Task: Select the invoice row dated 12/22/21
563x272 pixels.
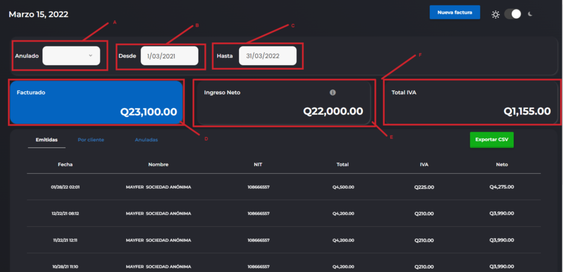Action: pyautogui.click(x=283, y=214)
